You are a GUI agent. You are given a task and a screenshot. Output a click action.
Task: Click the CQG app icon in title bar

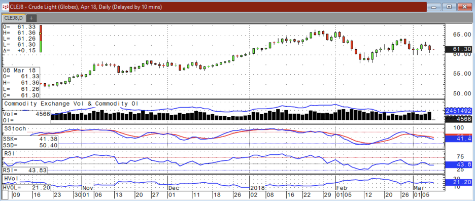pyautogui.click(x=6, y=7)
